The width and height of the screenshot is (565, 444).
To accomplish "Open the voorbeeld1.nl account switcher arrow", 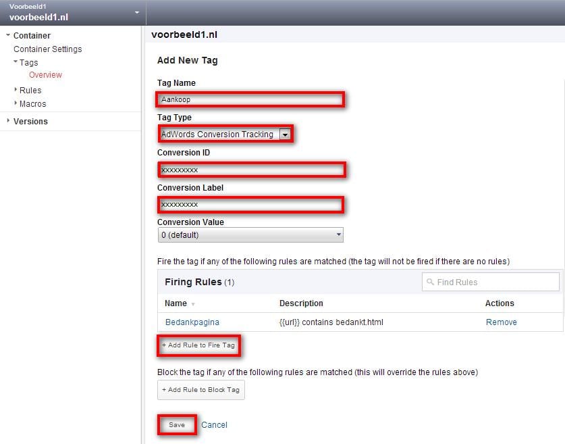I will pos(137,13).
